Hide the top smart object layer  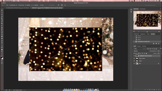[134, 56]
